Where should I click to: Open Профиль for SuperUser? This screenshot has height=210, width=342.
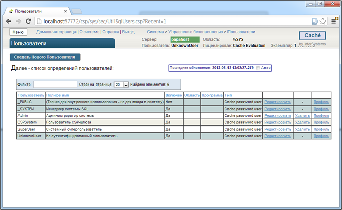pyautogui.click(x=321, y=129)
